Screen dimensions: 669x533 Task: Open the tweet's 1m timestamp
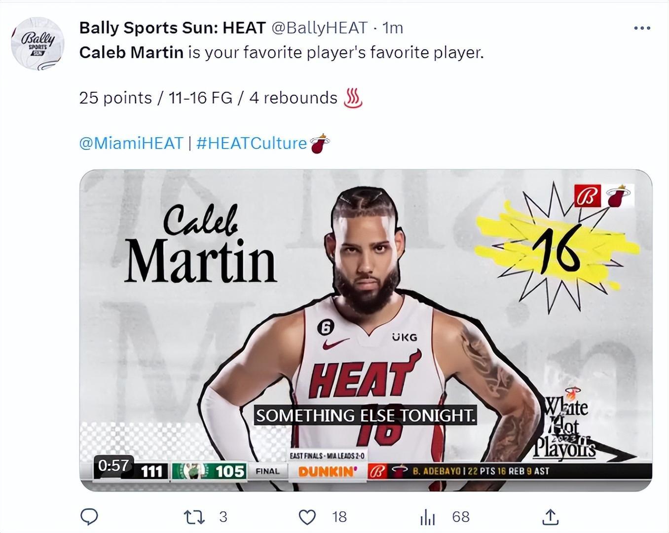point(393,28)
